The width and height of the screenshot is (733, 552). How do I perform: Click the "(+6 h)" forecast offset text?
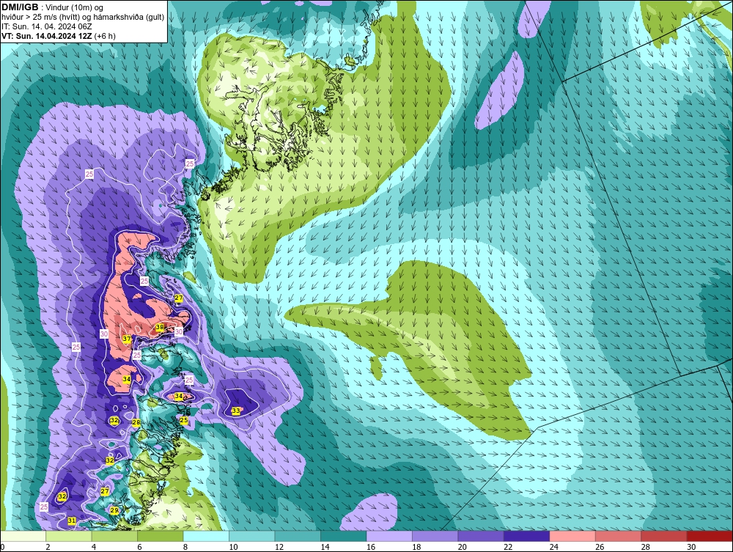(105, 36)
